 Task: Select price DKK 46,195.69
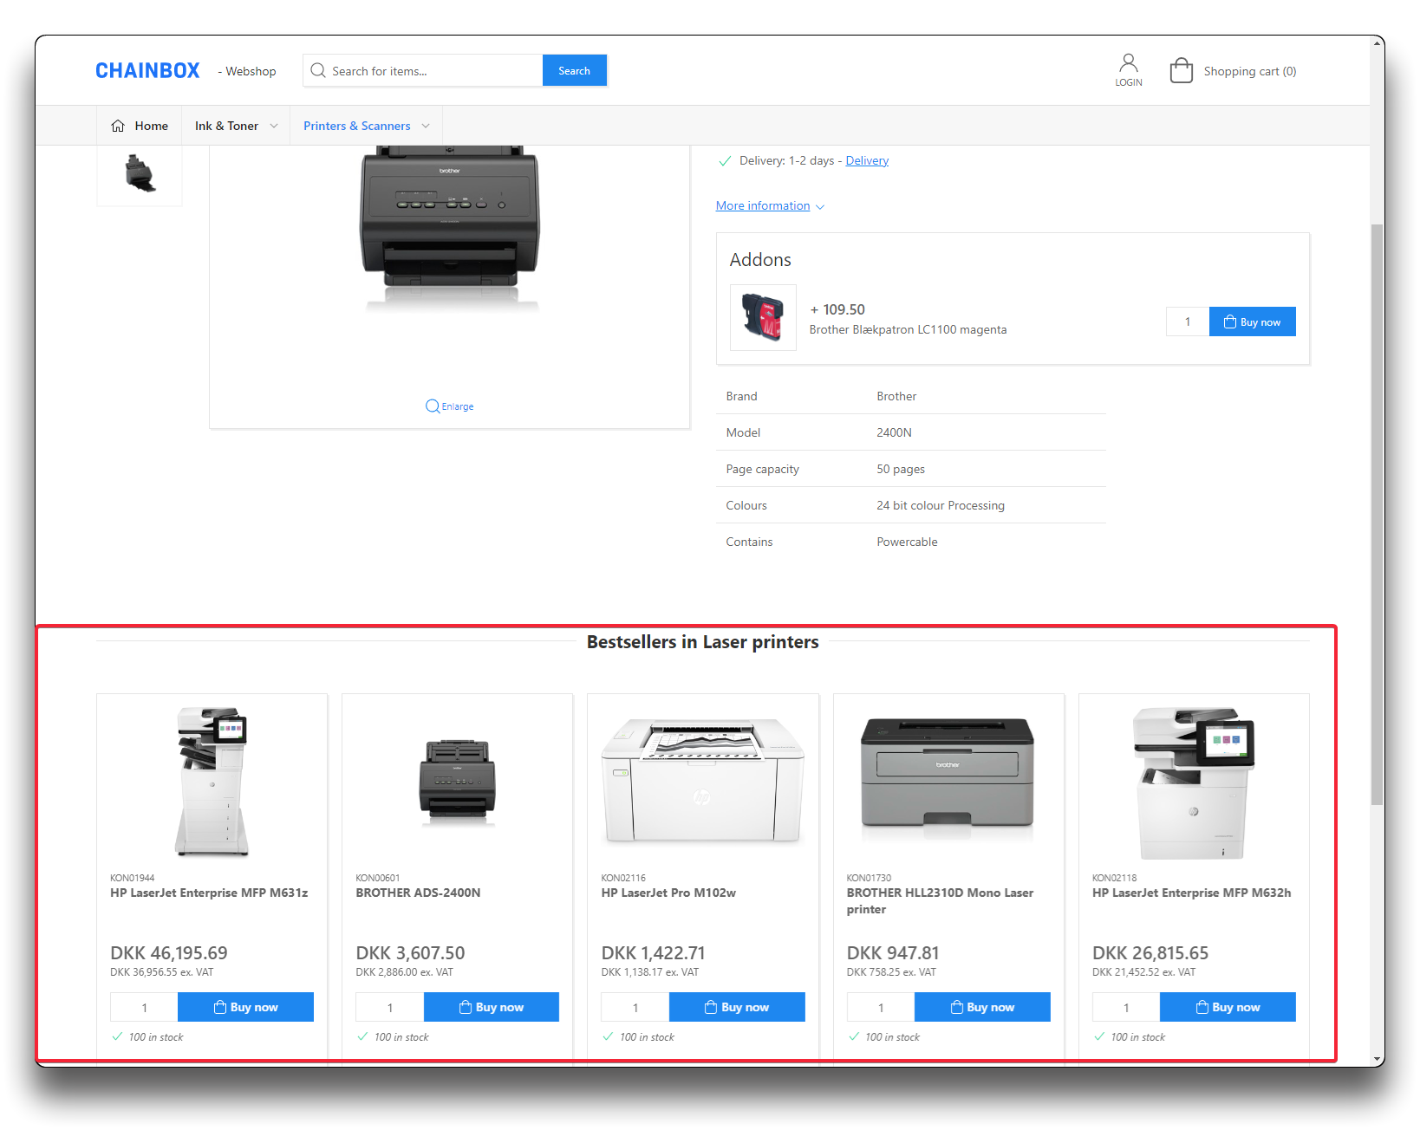coord(169,952)
